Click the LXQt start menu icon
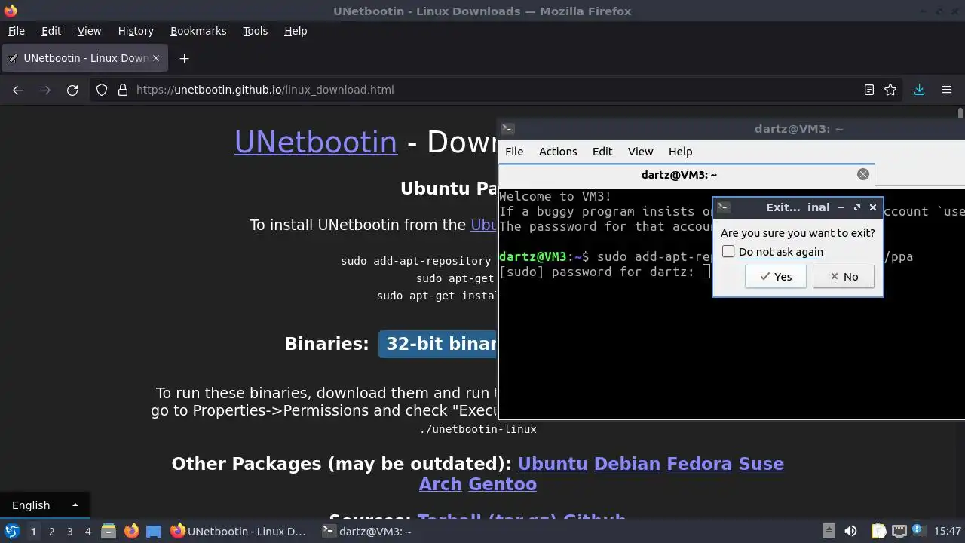 (x=12, y=531)
